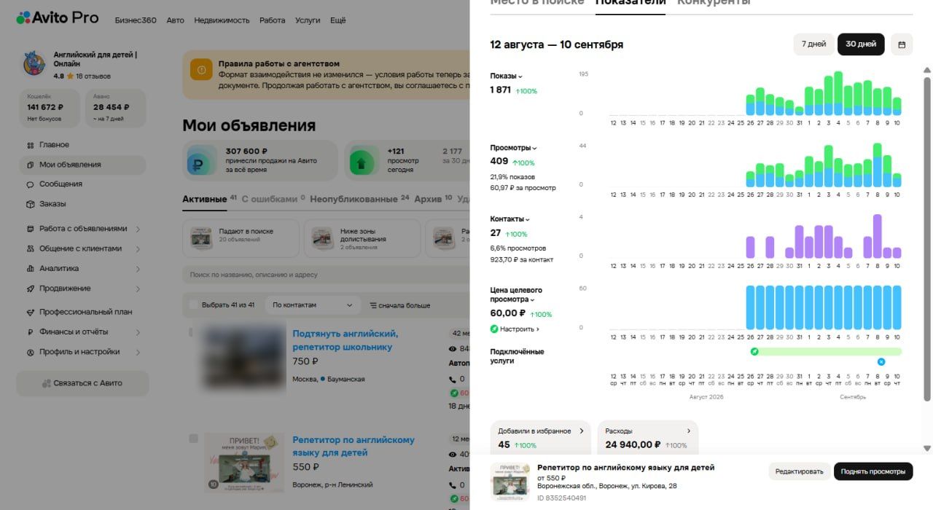
Task: Click the rating star icon
Action: (70, 76)
